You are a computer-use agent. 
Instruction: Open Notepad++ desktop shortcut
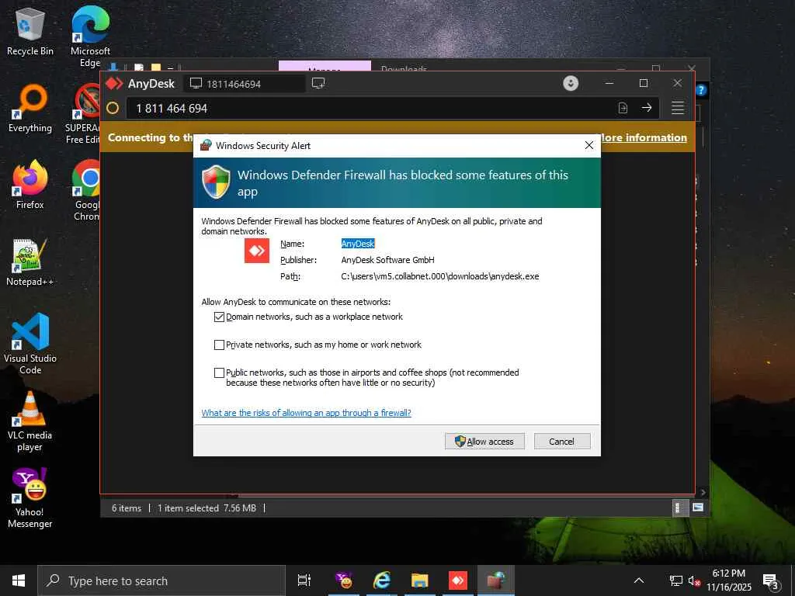pyautogui.click(x=30, y=262)
